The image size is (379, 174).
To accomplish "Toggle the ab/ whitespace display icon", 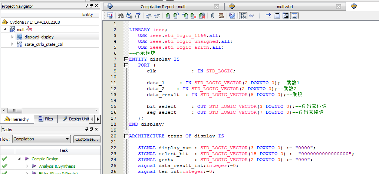I will pyautogui.click(x=251, y=16).
